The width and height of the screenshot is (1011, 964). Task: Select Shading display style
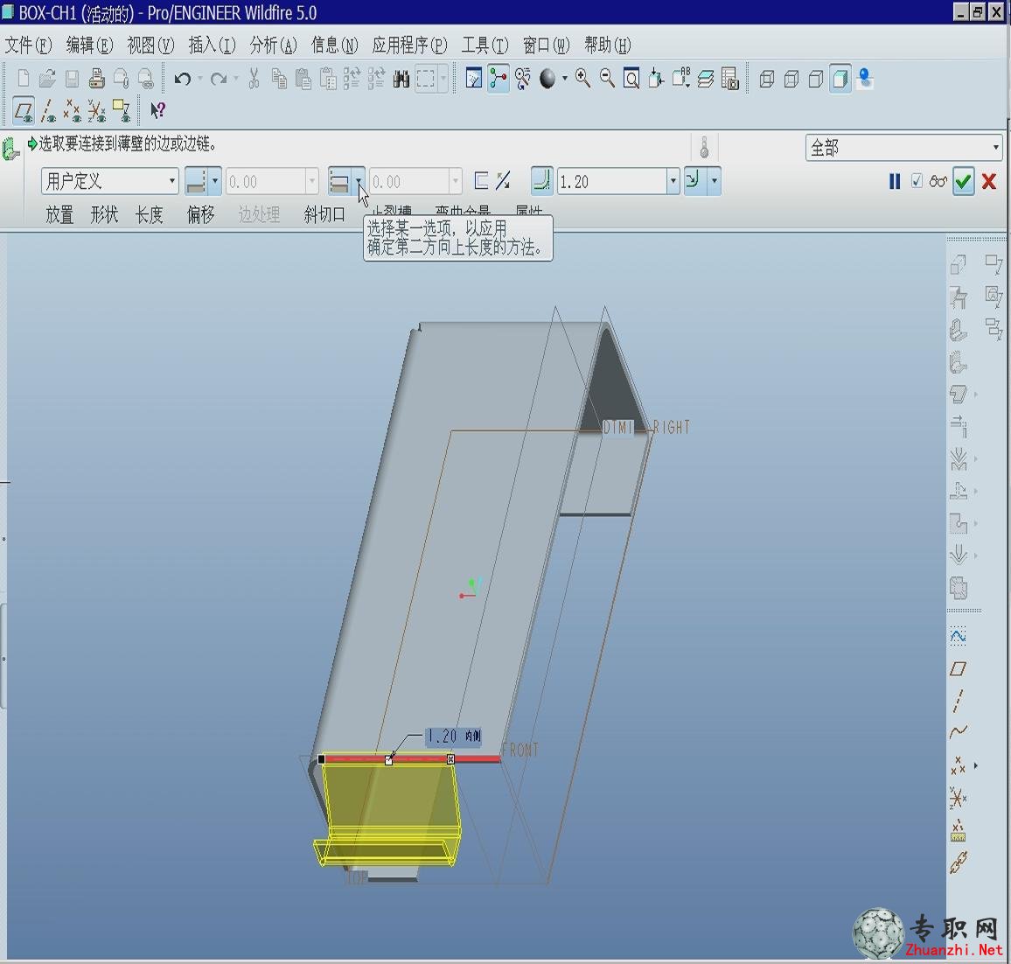[x=840, y=79]
